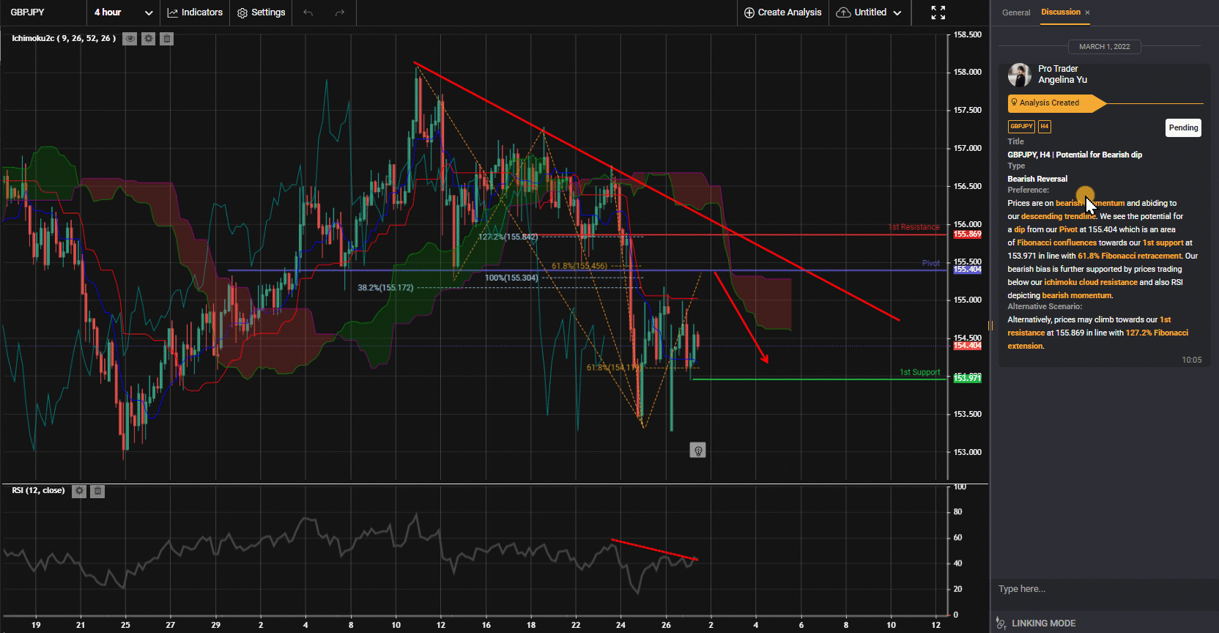Click the '1st Resistance' line label
The image size is (1219, 633).
click(x=914, y=227)
